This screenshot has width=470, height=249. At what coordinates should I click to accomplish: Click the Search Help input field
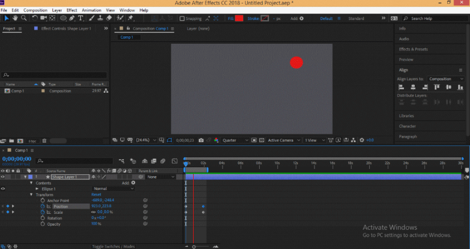tap(436, 18)
